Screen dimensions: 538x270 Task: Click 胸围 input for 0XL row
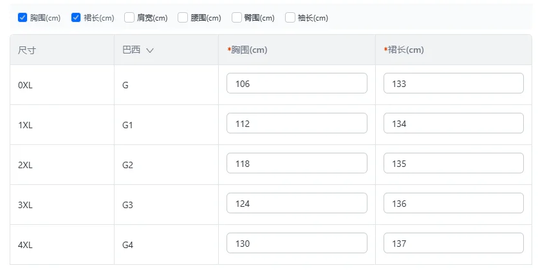[x=297, y=84]
